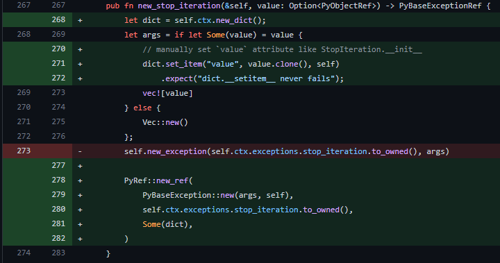
Task: Click the self.ctx.exceptions.stop_iteration.to_owned() on line 280
Action: tap(245, 210)
